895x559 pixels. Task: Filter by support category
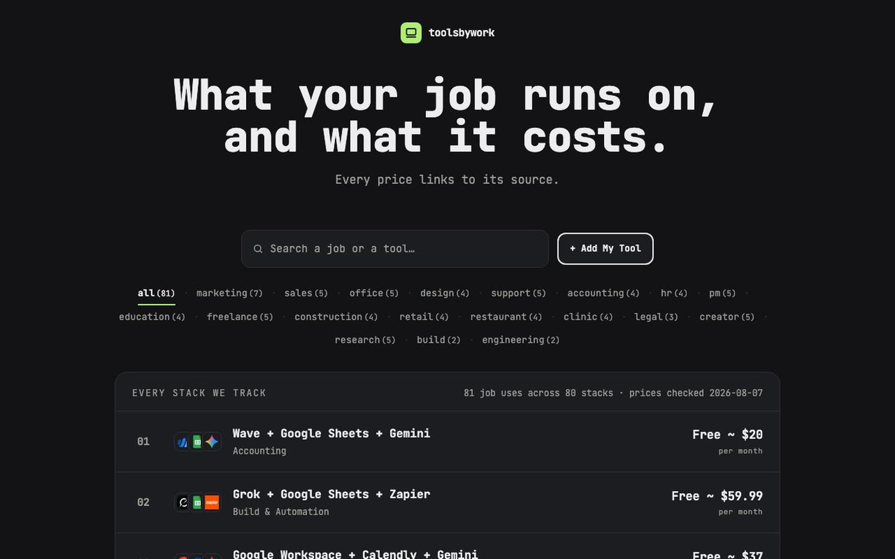click(x=518, y=293)
